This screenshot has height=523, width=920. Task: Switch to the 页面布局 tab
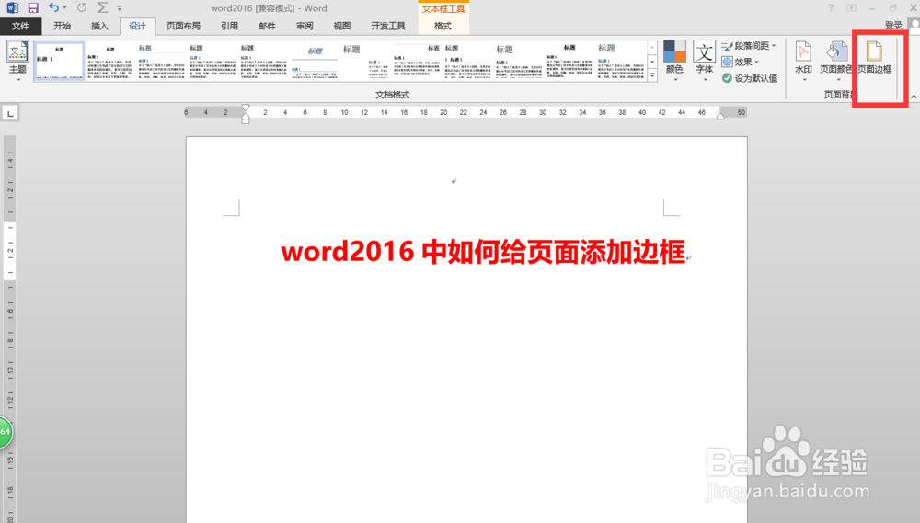point(183,26)
